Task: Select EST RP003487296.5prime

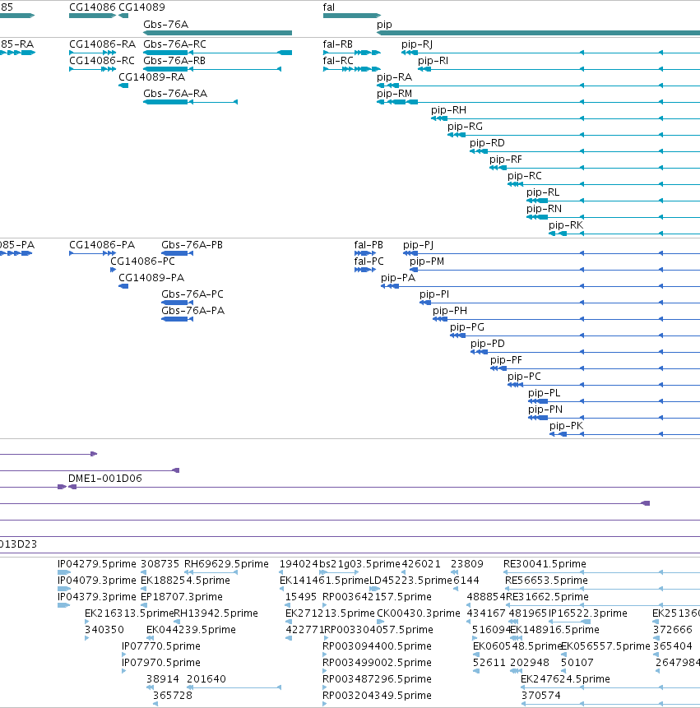Action: (377, 679)
